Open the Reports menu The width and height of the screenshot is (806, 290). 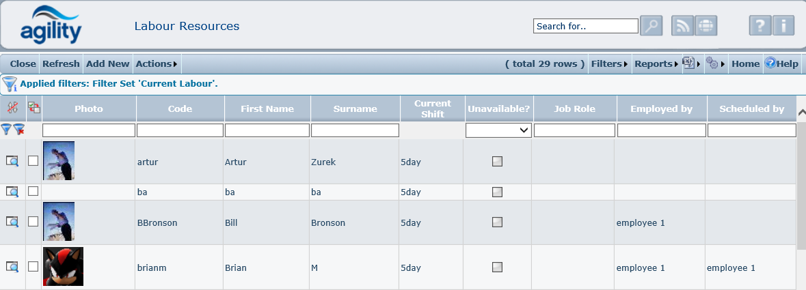coord(656,63)
